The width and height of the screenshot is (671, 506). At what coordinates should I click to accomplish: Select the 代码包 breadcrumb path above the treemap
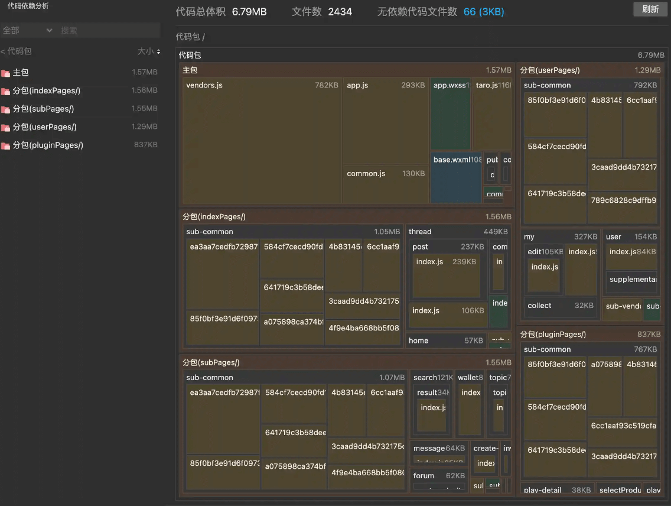click(187, 37)
